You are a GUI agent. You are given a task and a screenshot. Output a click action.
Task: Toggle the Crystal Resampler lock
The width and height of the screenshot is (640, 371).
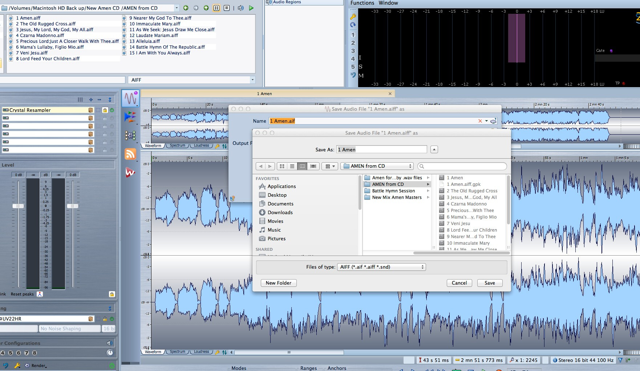pos(105,110)
